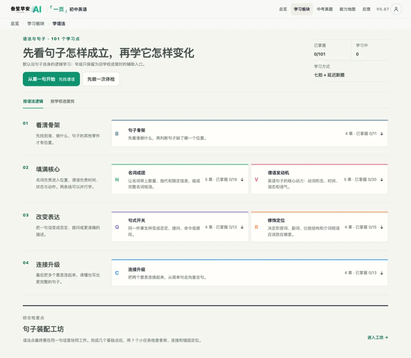Screen dimensions: 411x358
Task: Select the 按语法逻辑 tab
Action: tap(33, 102)
